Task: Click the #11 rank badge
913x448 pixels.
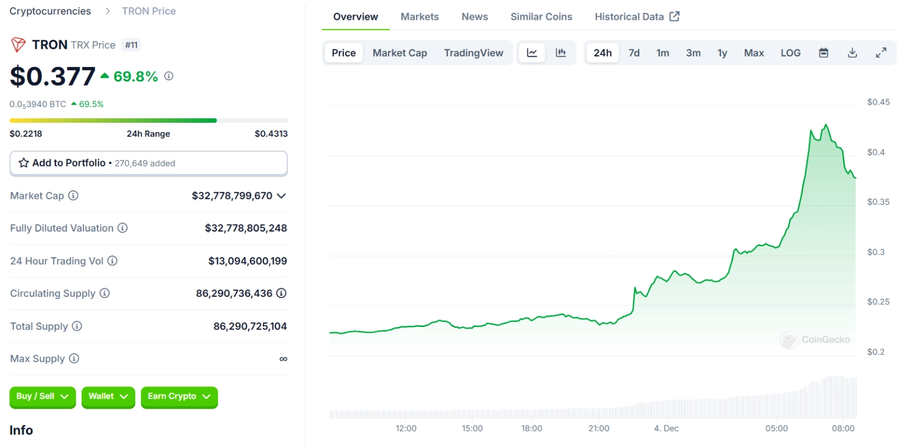Action: click(x=131, y=45)
